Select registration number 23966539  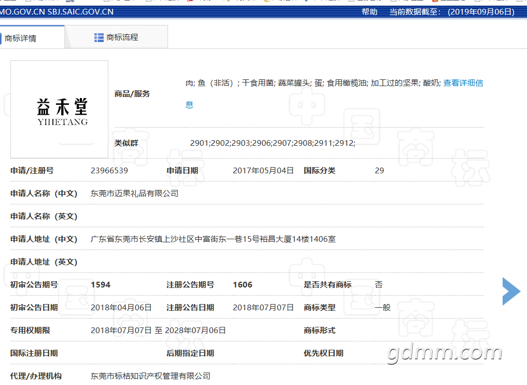(x=109, y=171)
